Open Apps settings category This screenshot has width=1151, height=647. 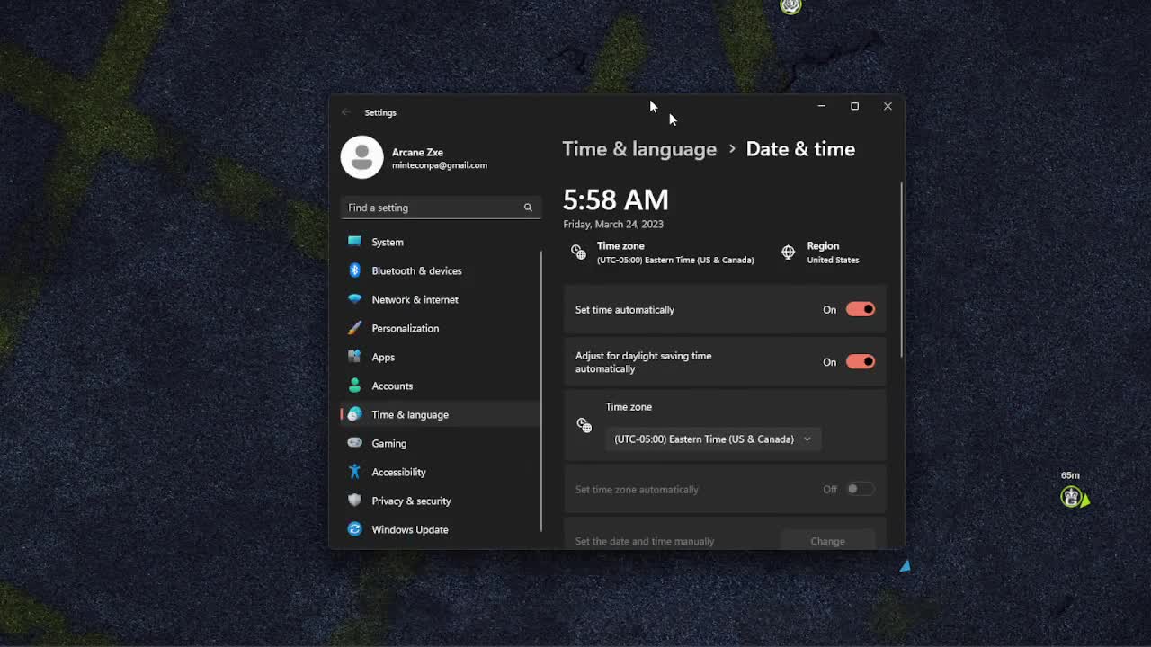(x=383, y=357)
